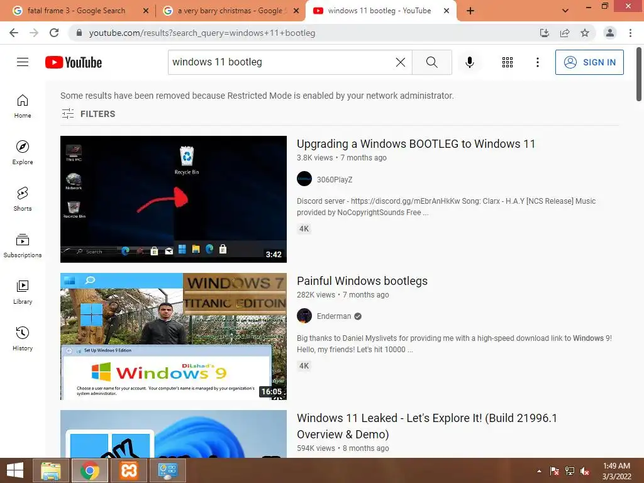Open XAMPP from taskbar
The width and height of the screenshot is (644, 483).
129,470
